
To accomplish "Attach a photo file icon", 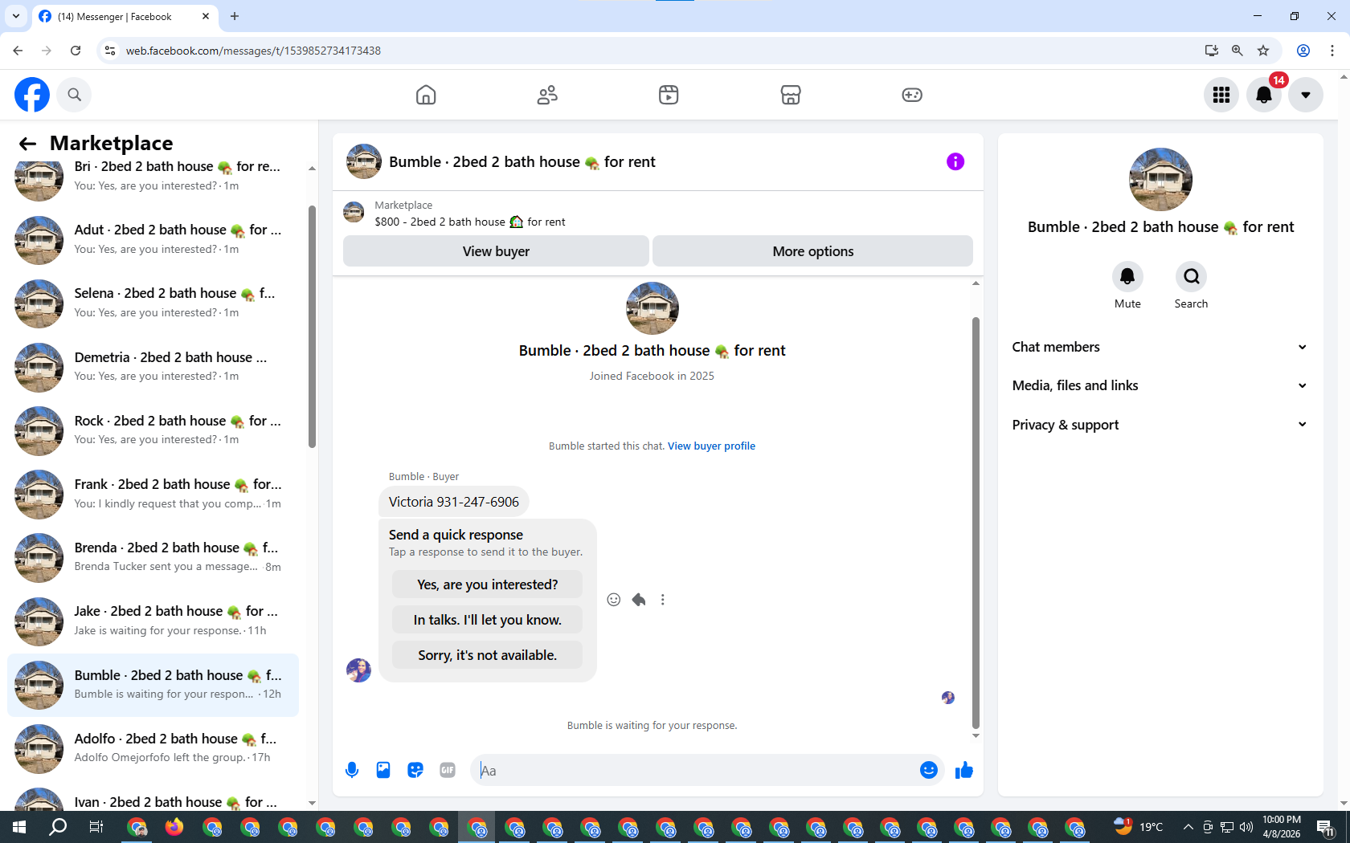I will (383, 770).
